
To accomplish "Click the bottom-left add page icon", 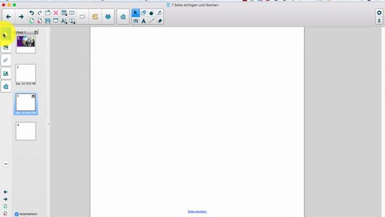I will click(x=5, y=206).
